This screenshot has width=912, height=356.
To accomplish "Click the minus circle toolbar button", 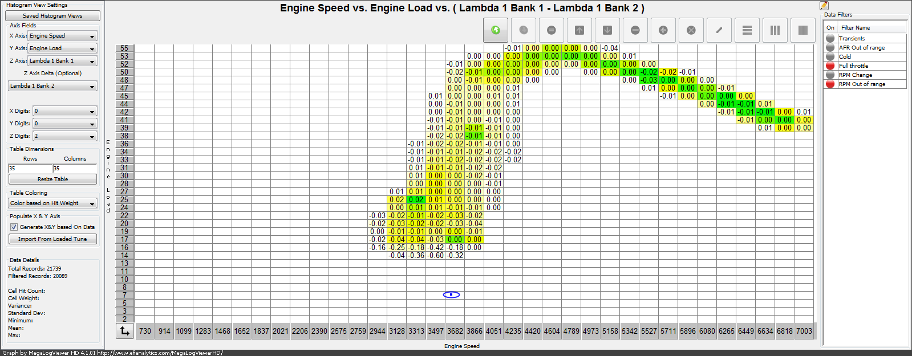I will pos(635,30).
